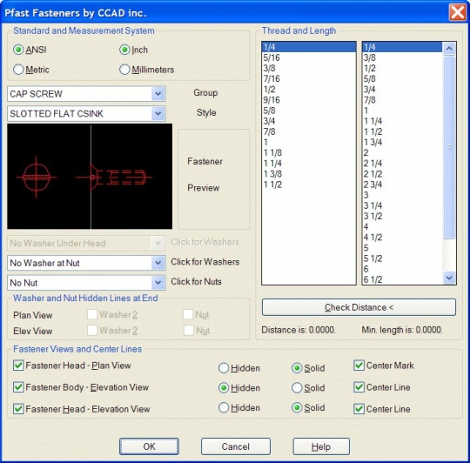Expand the SLOTTED FLAT CSINK style dropdown
470x463 pixels.
[x=158, y=114]
